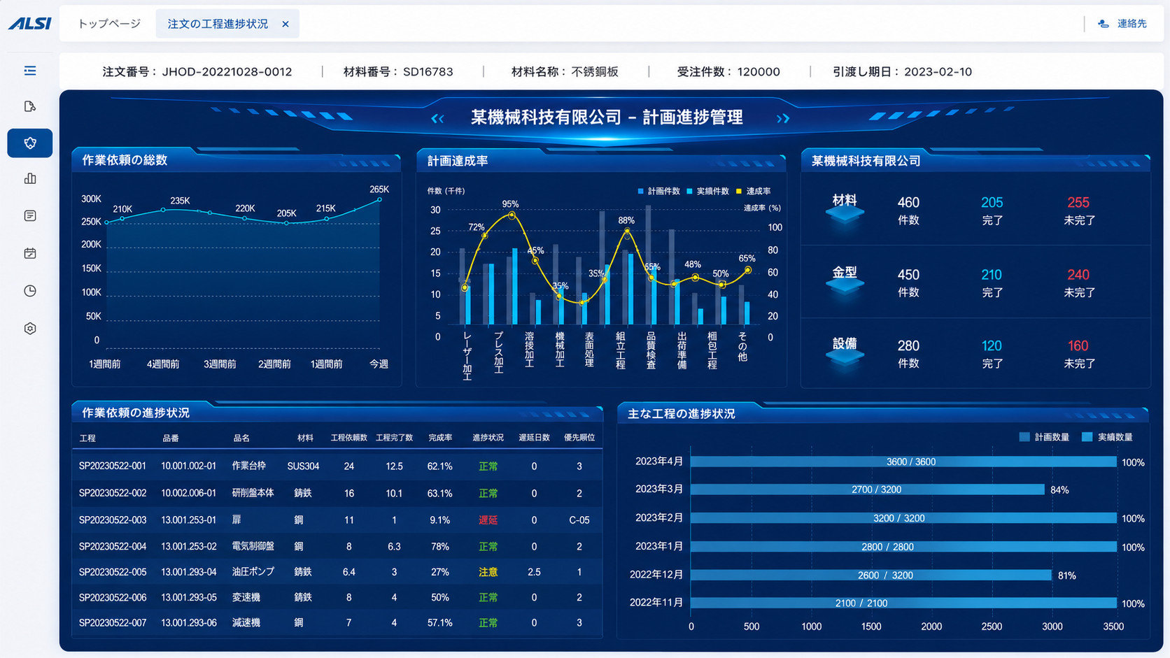Screen dimensions: 1170x658
Task: Click the 金型 layered tile icon
Action: coord(845,285)
